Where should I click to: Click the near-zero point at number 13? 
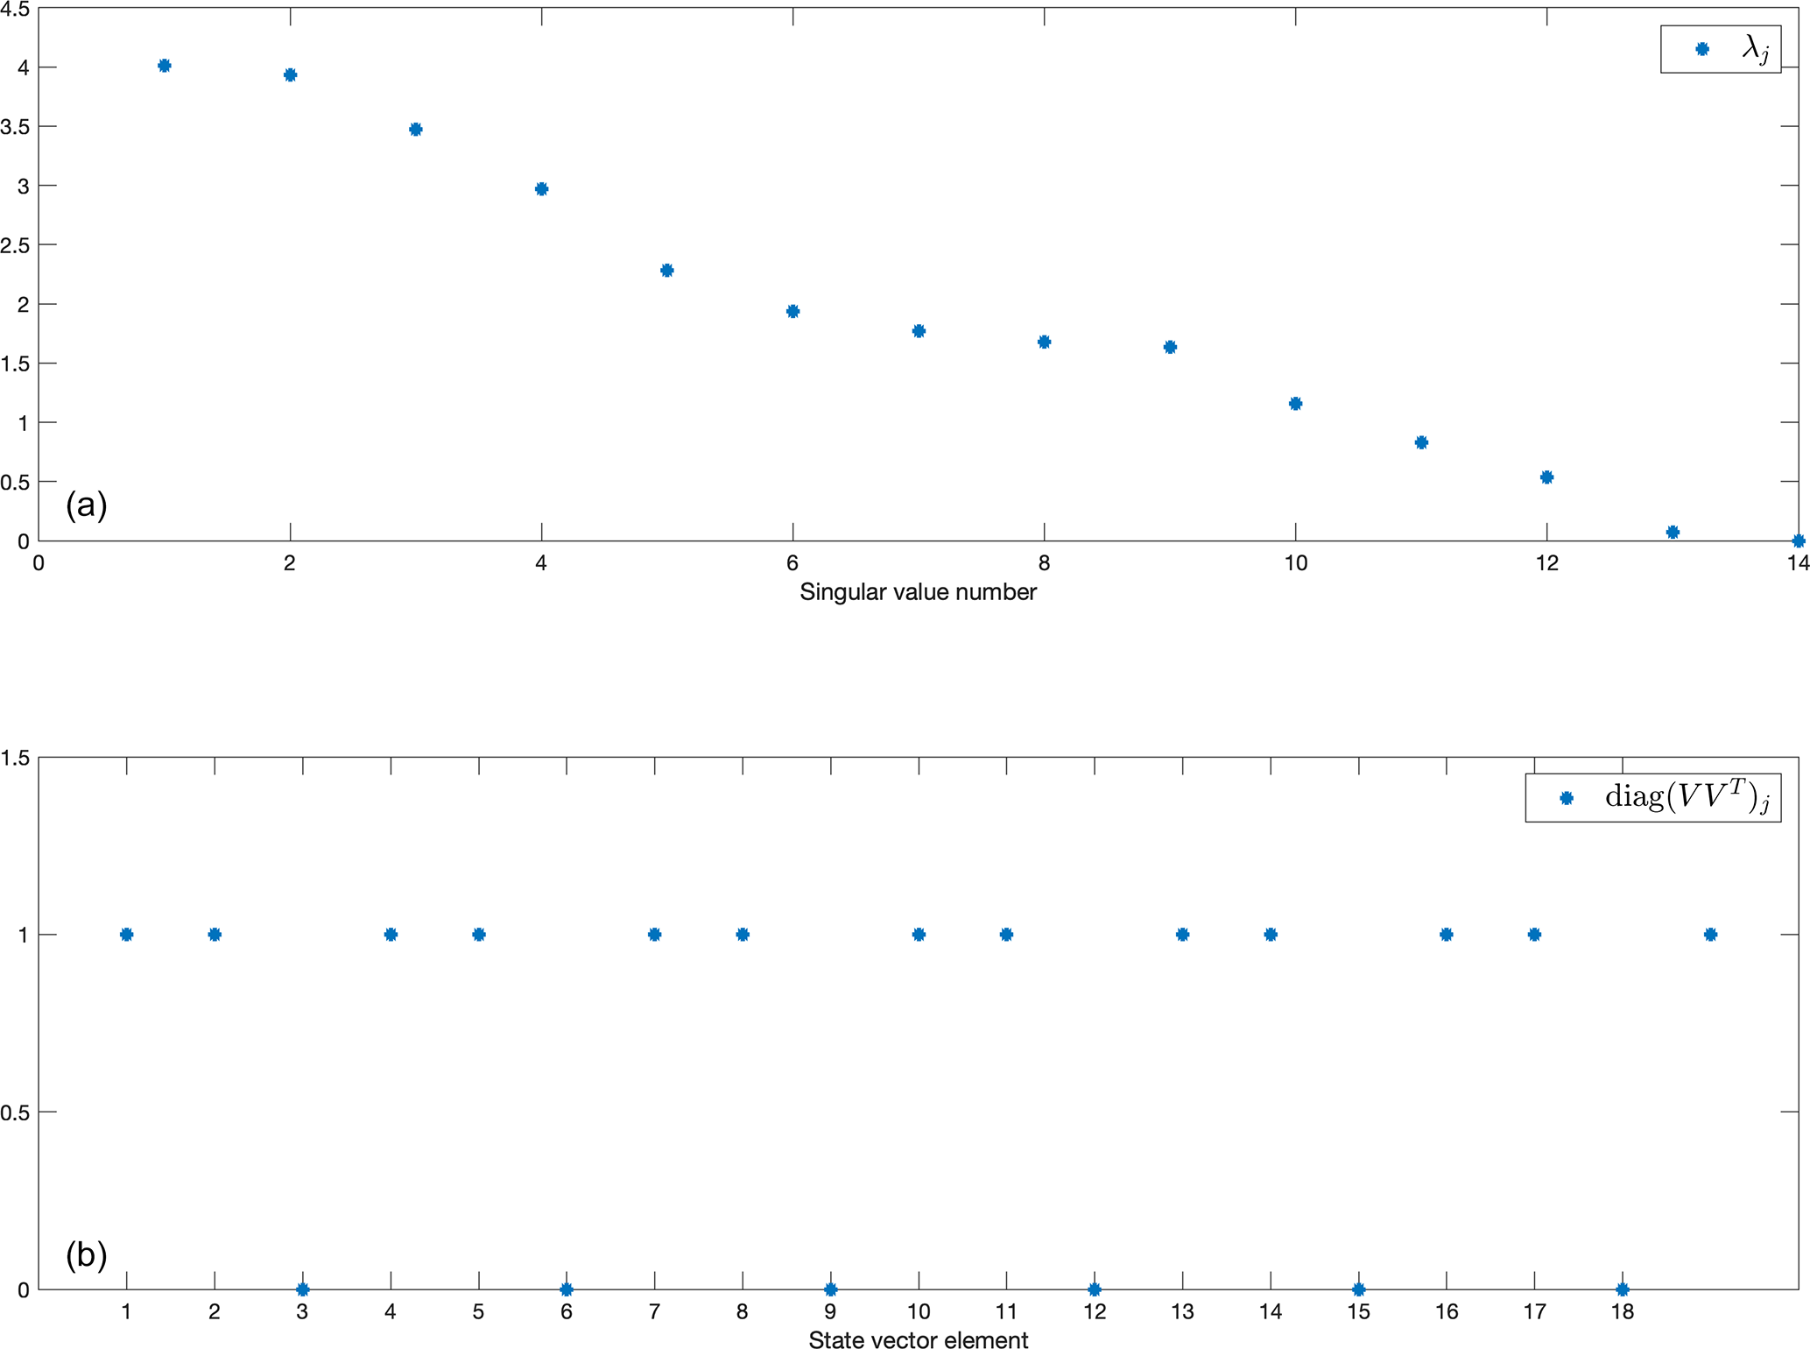pyautogui.click(x=1673, y=533)
